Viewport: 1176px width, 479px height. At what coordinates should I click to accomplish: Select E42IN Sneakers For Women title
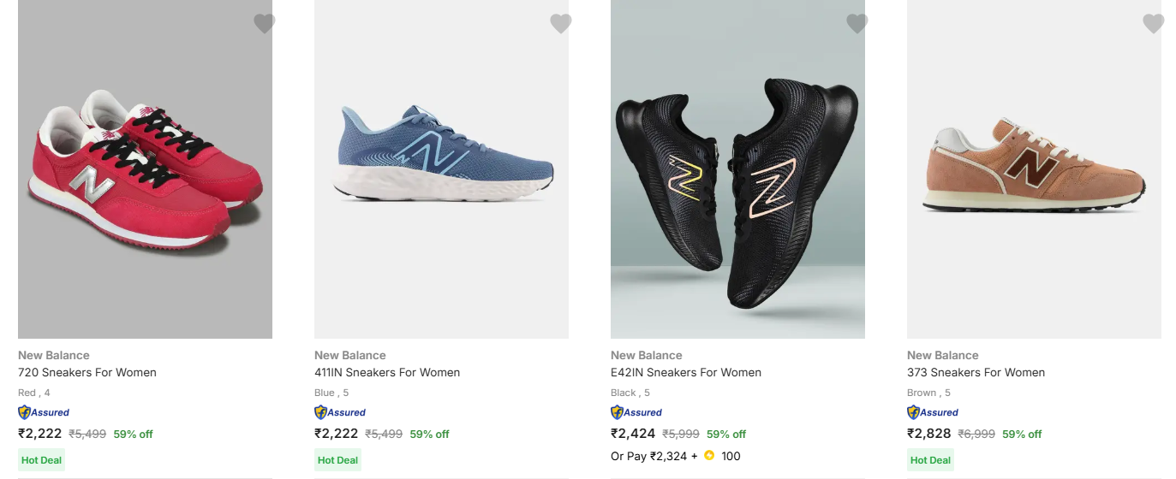point(686,372)
